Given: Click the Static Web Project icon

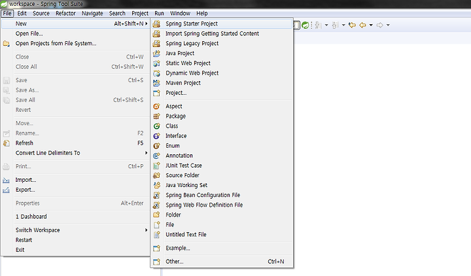Looking at the screenshot, I should (156, 63).
